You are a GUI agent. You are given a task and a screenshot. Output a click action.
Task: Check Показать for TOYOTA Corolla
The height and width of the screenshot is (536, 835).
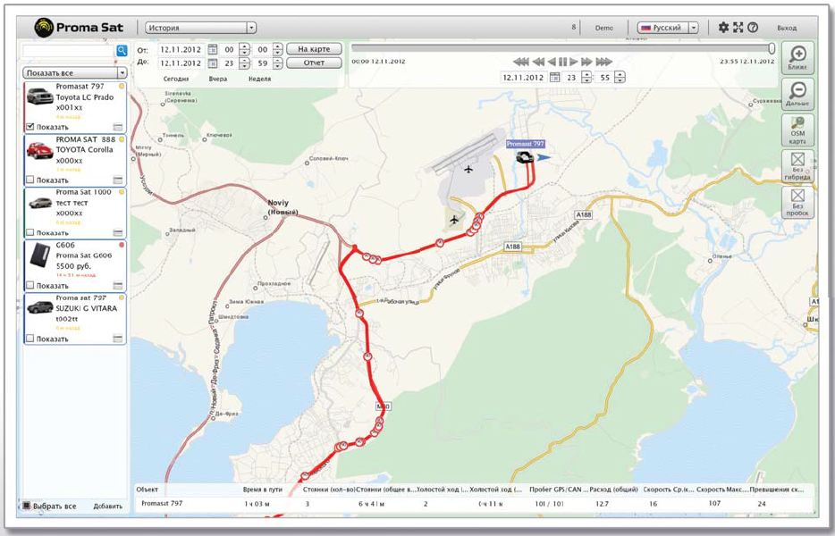pyautogui.click(x=30, y=180)
